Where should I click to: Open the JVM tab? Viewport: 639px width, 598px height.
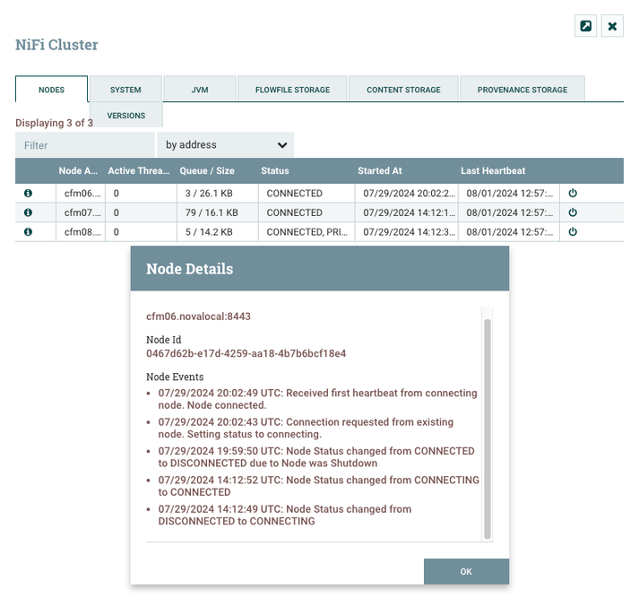coord(200,90)
